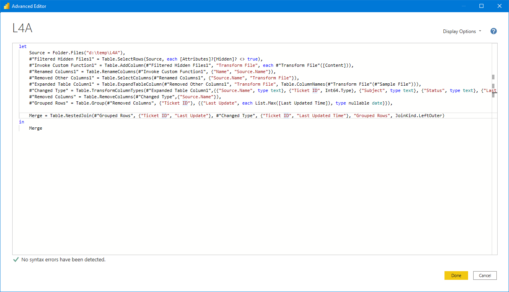Click the "in" keyword in the editor
The height and width of the screenshot is (292, 509).
point(21,122)
